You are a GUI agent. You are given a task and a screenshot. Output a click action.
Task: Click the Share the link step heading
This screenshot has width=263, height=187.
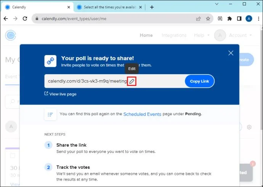(71, 145)
